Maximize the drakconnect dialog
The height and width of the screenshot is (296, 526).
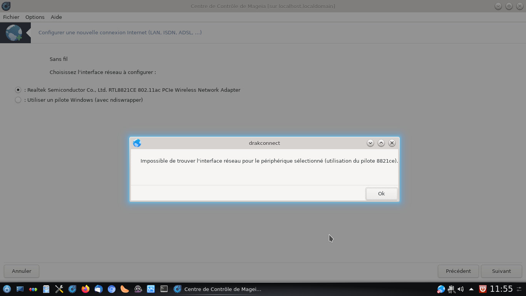pos(381,143)
